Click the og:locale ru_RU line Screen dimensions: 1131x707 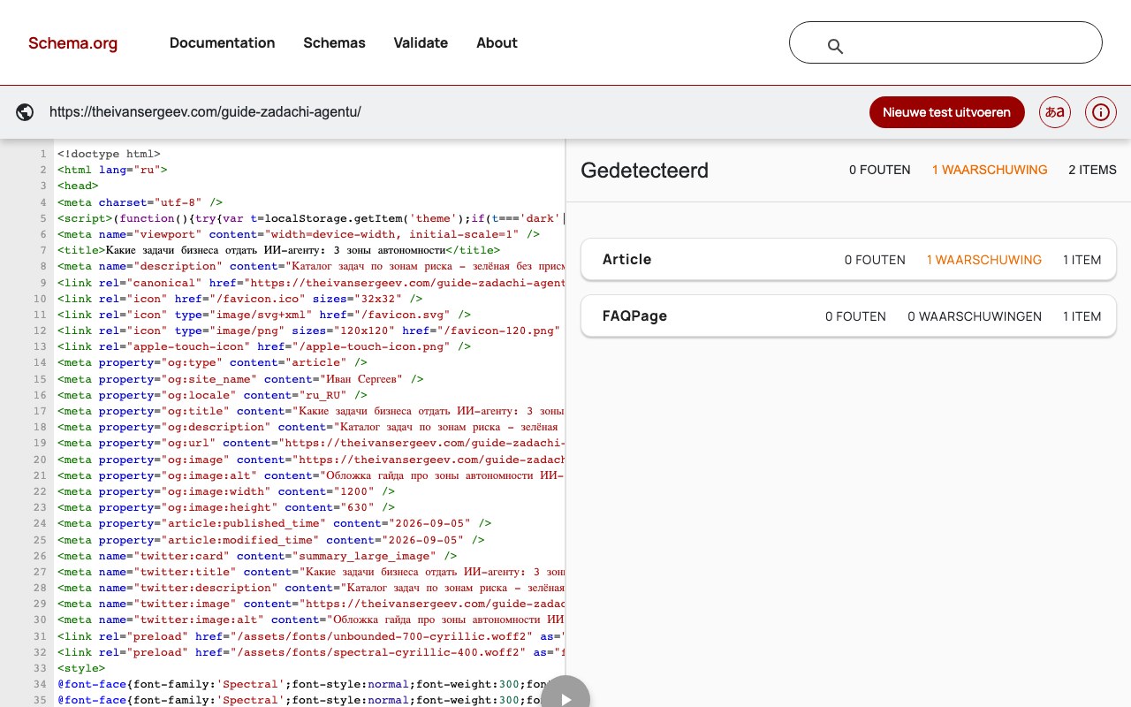212,395
